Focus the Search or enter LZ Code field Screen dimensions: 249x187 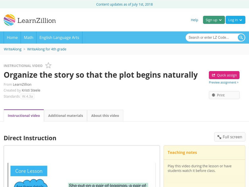212,37
